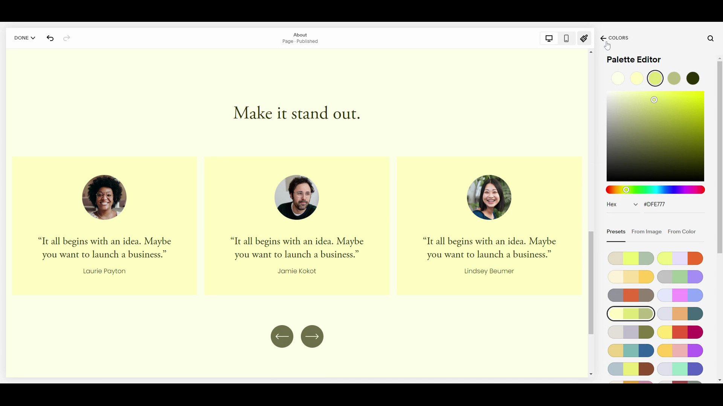Switch to mobile view icon
723x406 pixels.
566,38
